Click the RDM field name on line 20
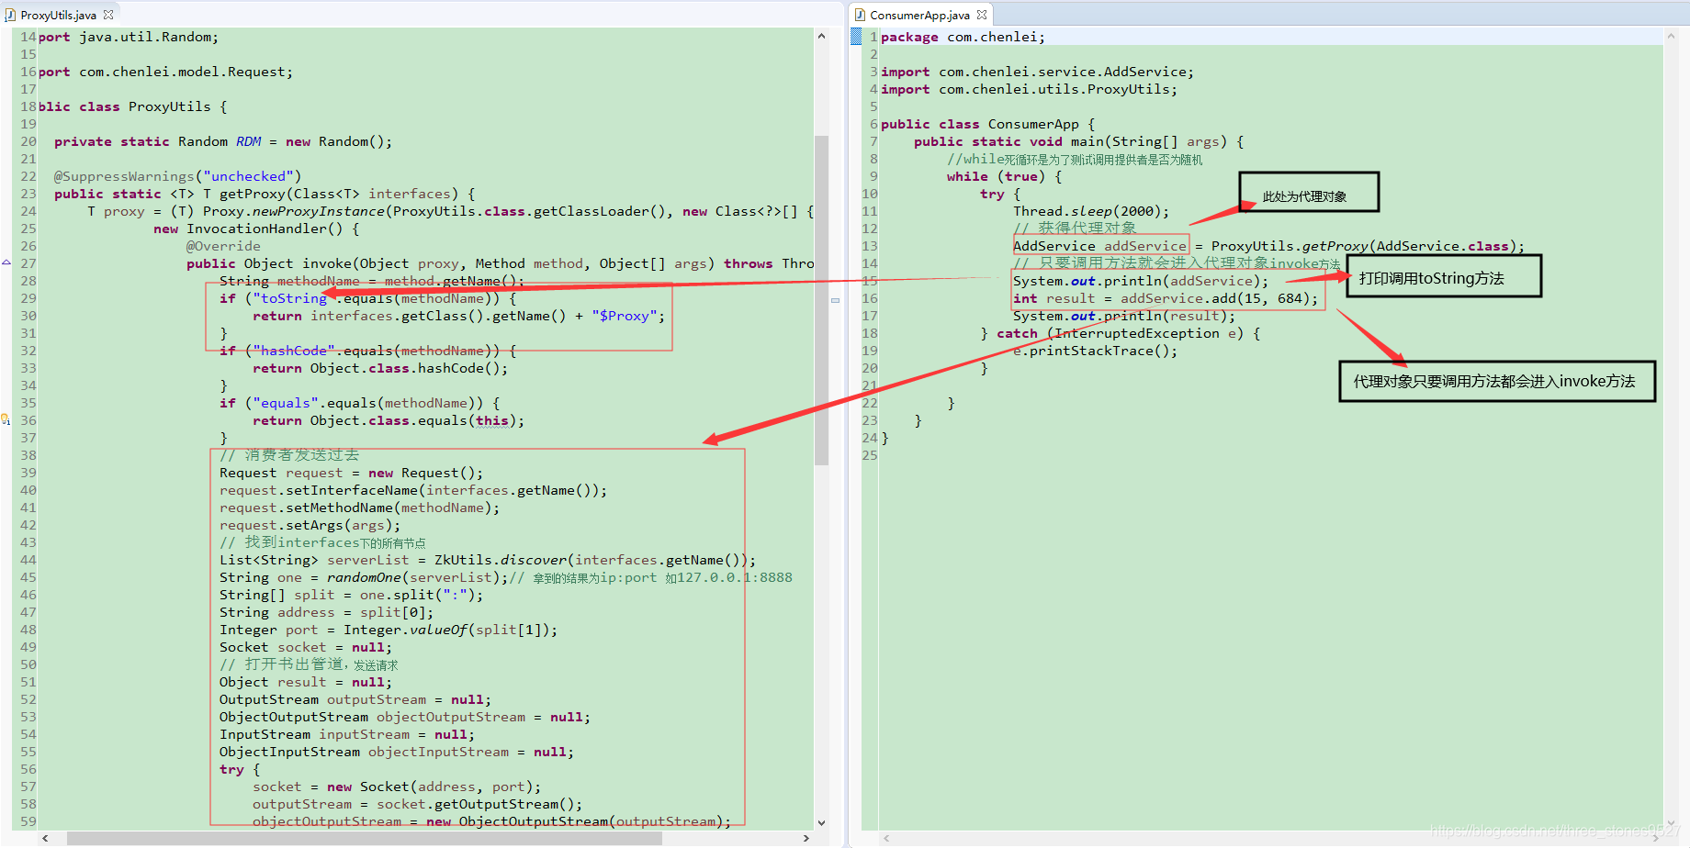 (249, 141)
